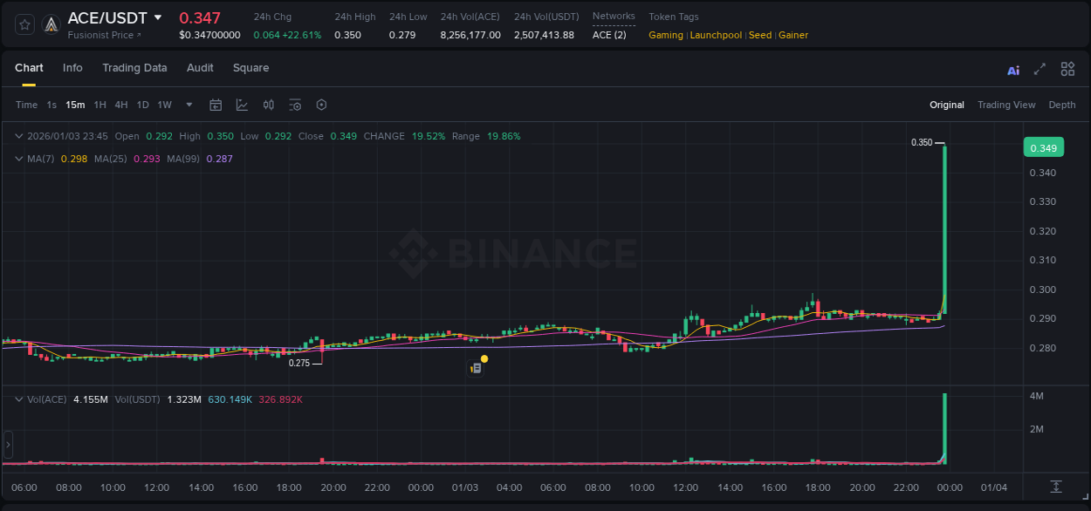This screenshot has width=1091, height=511.
Task: Launch the Ai assistant icon
Action: pos(1012,69)
